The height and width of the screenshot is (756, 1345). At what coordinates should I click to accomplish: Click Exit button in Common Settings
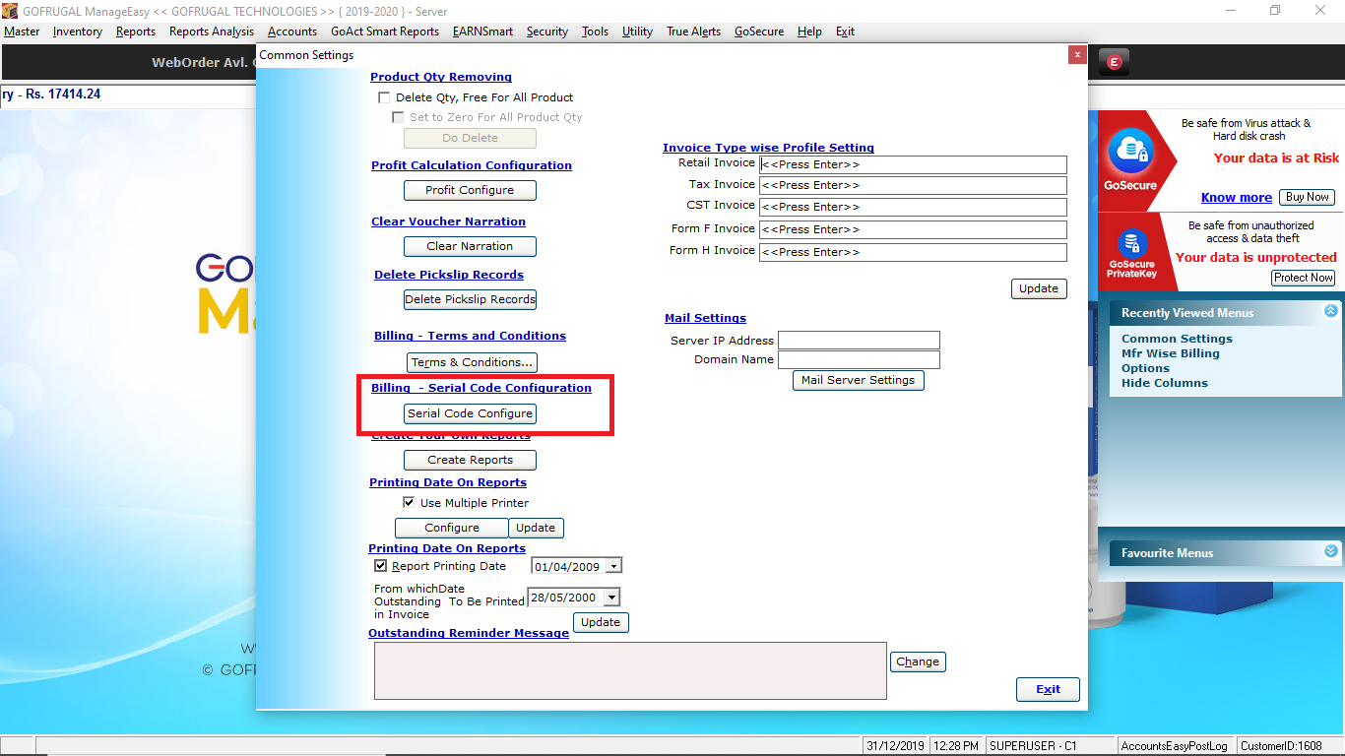pos(1048,689)
